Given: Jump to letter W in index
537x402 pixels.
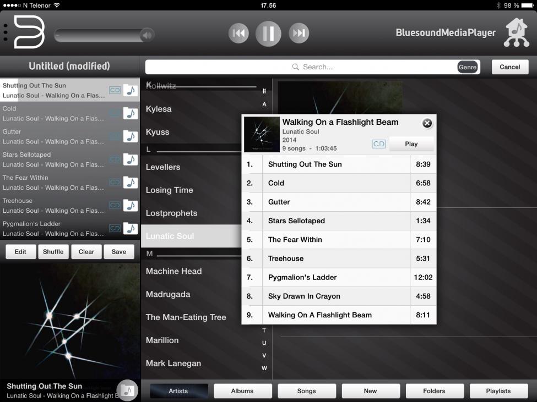Looking at the screenshot, I should (x=264, y=368).
